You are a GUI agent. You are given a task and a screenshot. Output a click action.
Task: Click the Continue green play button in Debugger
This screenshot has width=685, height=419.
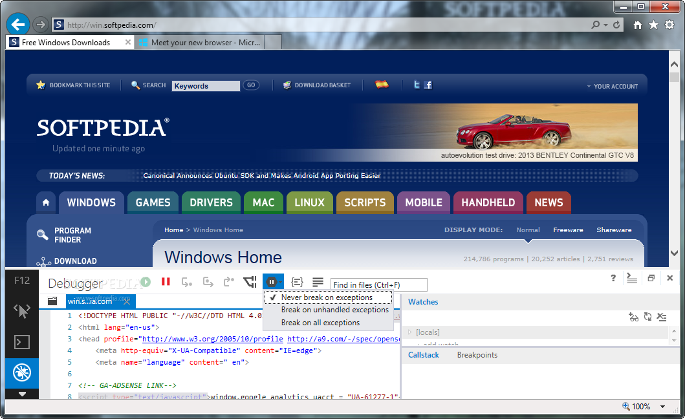[146, 283]
